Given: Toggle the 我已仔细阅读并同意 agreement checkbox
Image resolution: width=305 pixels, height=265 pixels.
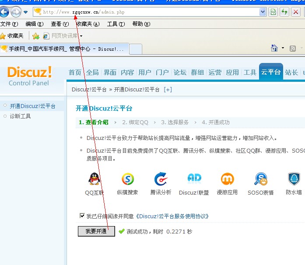Looking at the screenshot, I should point(82,216).
